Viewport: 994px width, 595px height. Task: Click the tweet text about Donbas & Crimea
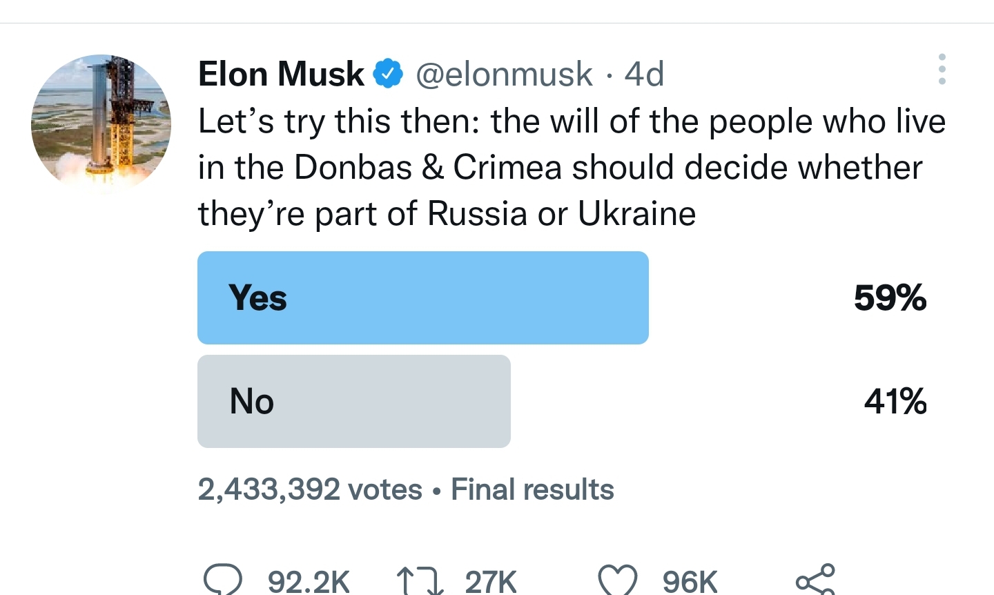tap(572, 168)
